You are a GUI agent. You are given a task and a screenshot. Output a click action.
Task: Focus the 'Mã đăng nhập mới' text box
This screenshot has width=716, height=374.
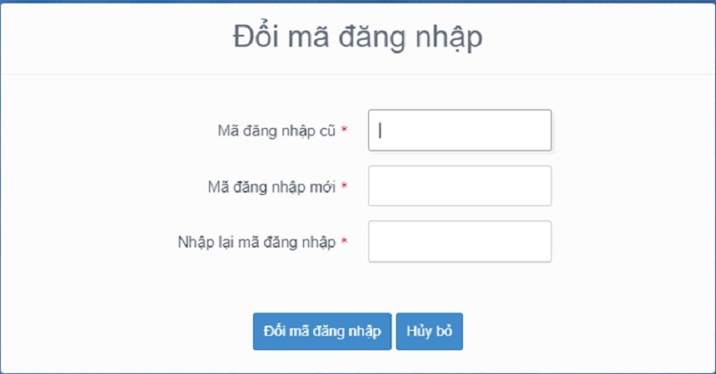pos(460,185)
